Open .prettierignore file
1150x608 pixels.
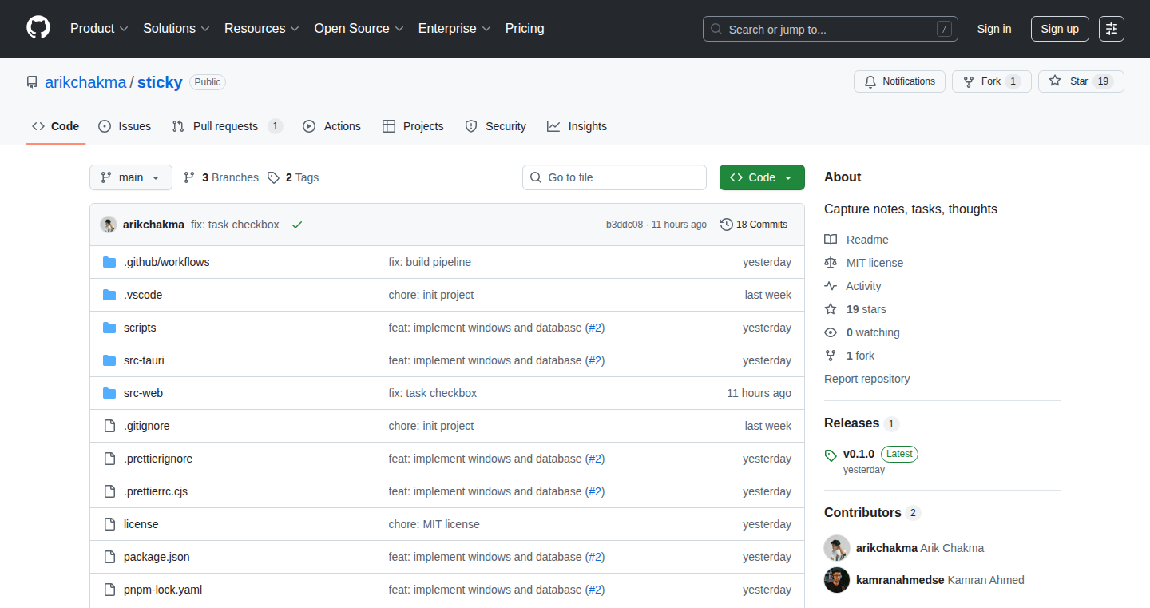158,459
